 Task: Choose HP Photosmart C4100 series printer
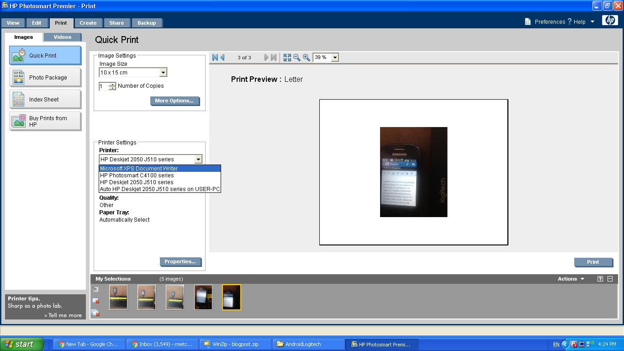160,175
